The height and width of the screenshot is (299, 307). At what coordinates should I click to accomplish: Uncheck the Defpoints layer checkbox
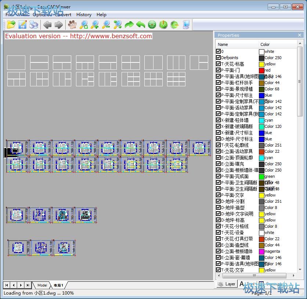tap(218, 58)
